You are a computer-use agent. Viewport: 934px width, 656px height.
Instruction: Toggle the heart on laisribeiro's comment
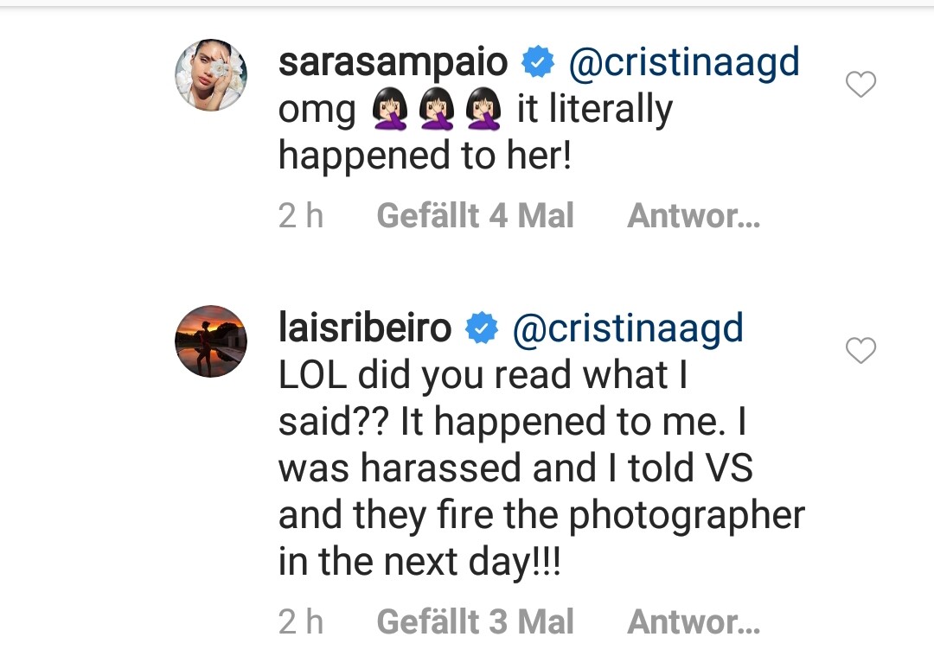[860, 351]
